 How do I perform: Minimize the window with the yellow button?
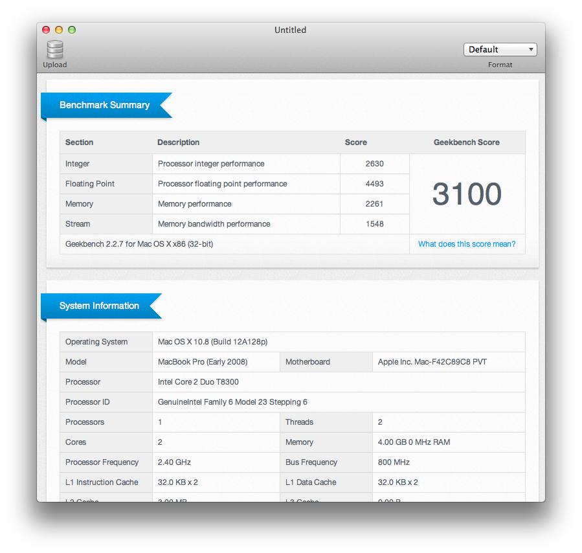59,30
